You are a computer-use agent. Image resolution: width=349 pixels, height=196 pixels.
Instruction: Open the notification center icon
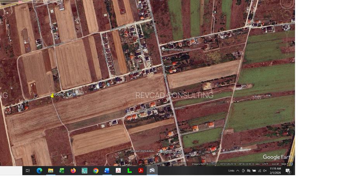pos(288,171)
